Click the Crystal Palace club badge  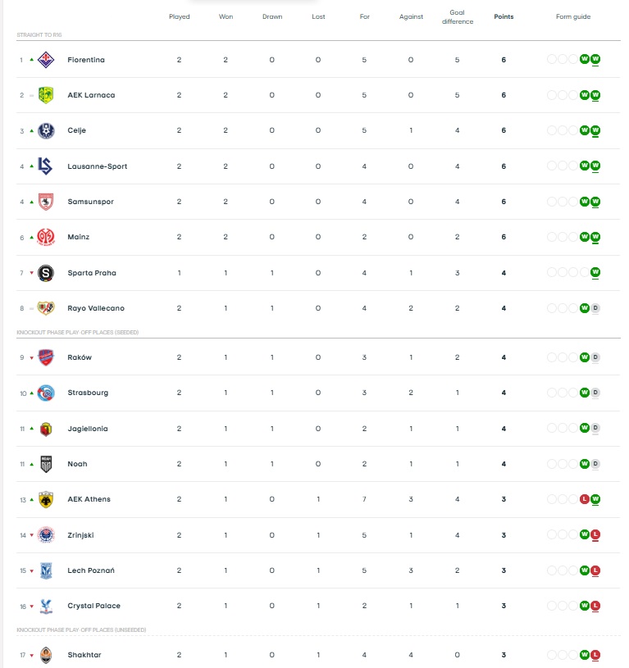point(46,606)
